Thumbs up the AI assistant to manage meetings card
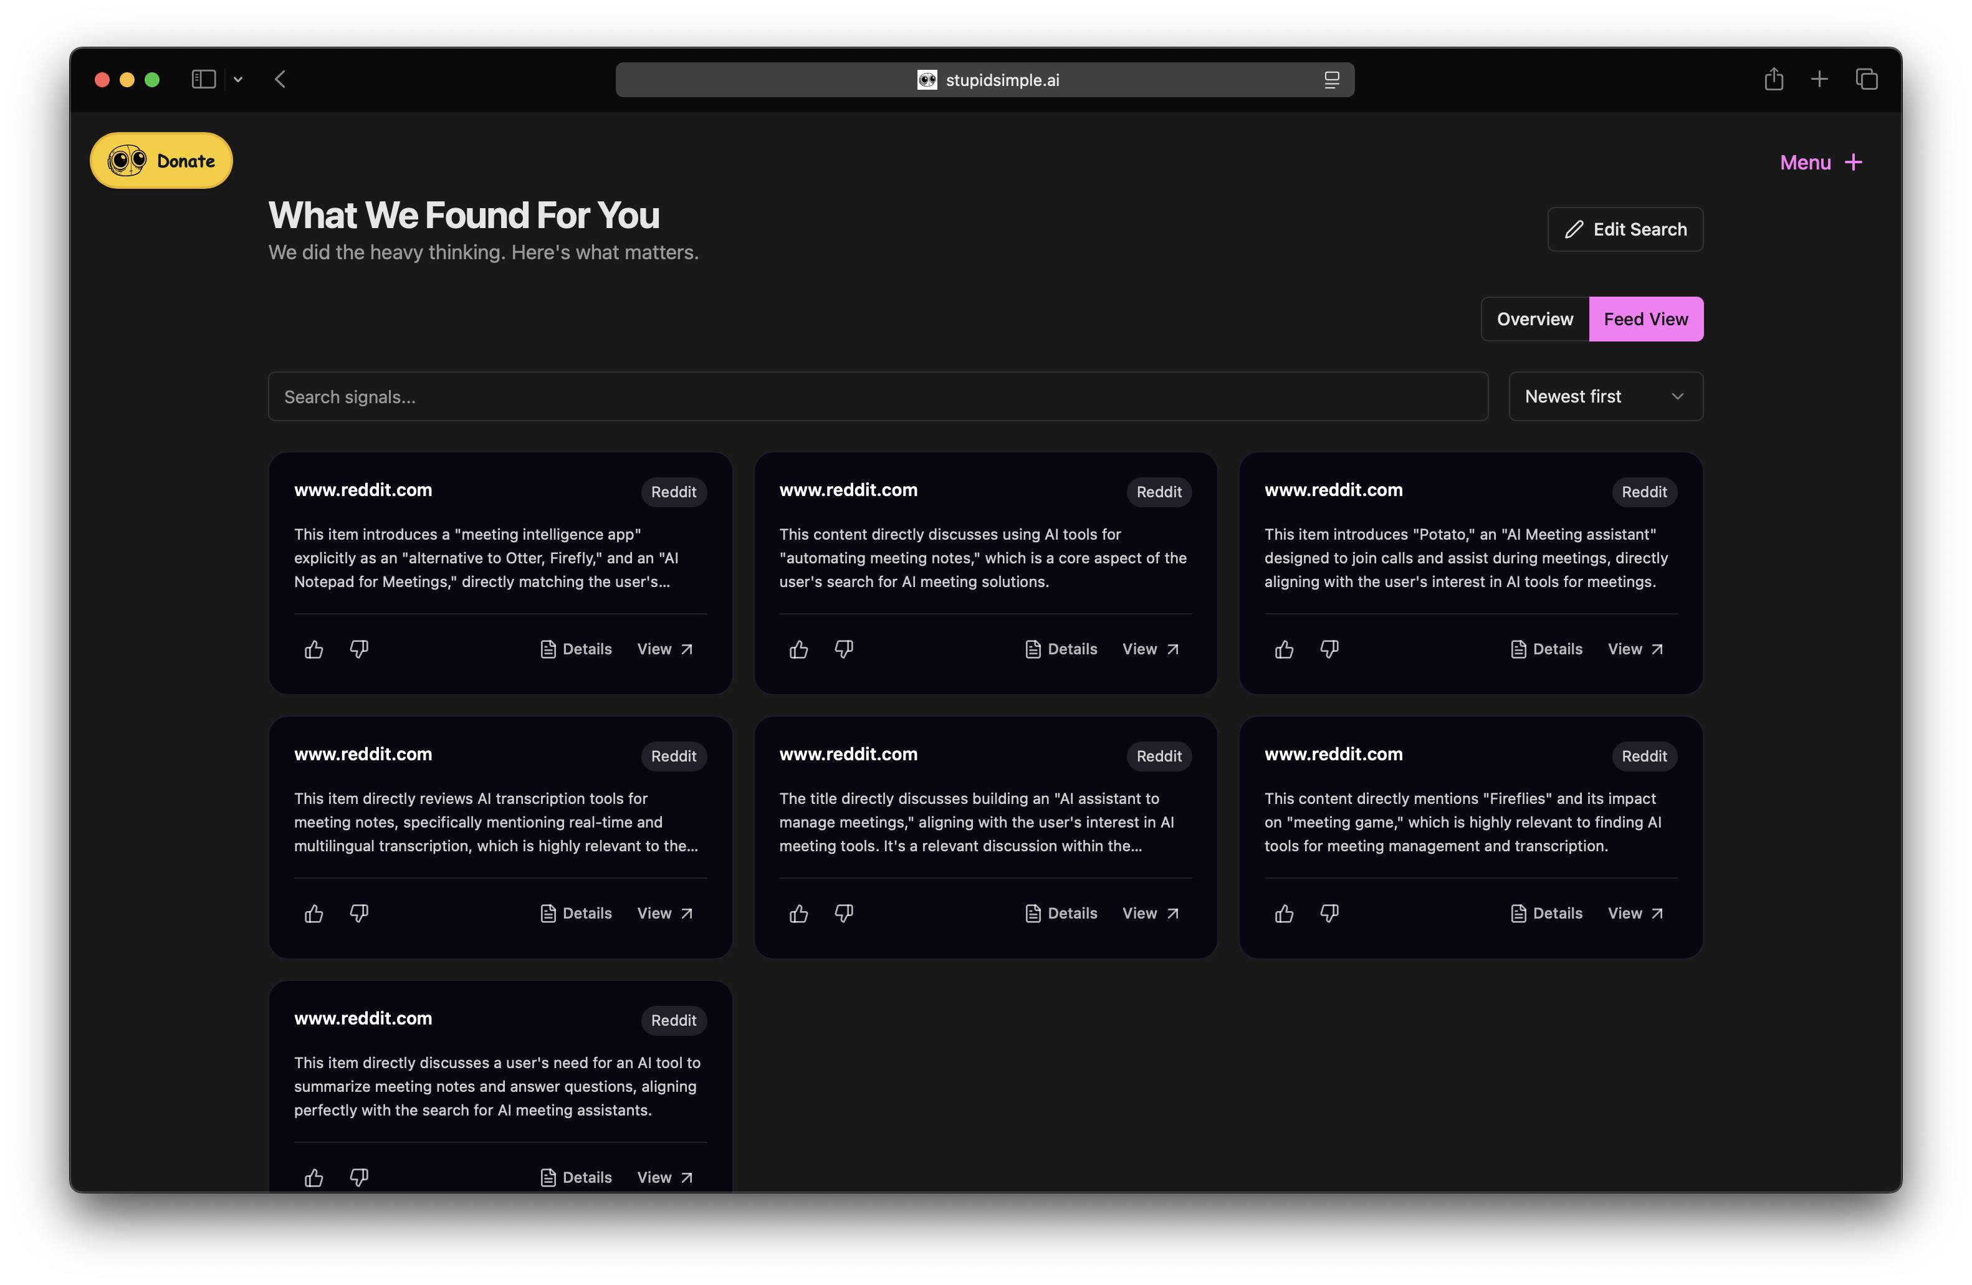This screenshot has height=1285, width=1972. [x=798, y=913]
